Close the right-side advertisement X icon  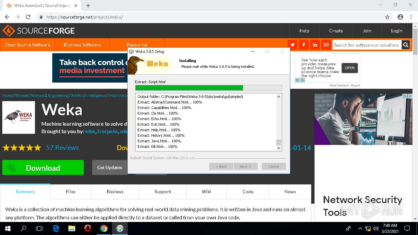coord(410,96)
